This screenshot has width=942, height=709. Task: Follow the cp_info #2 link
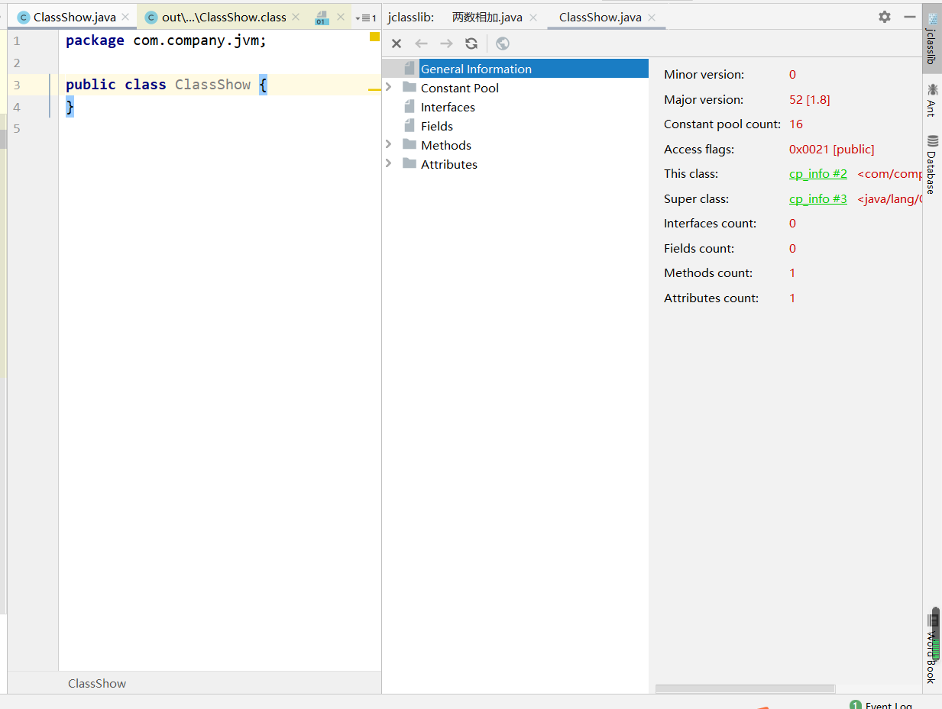point(818,174)
